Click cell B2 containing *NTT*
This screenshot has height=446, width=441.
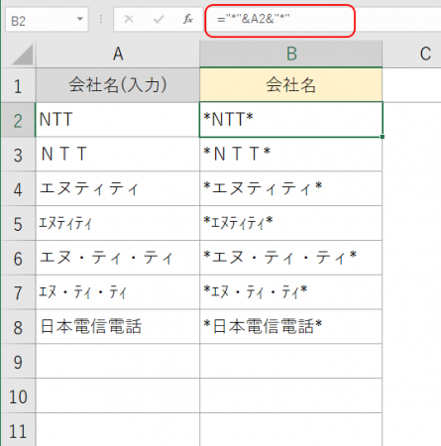(290, 120)
